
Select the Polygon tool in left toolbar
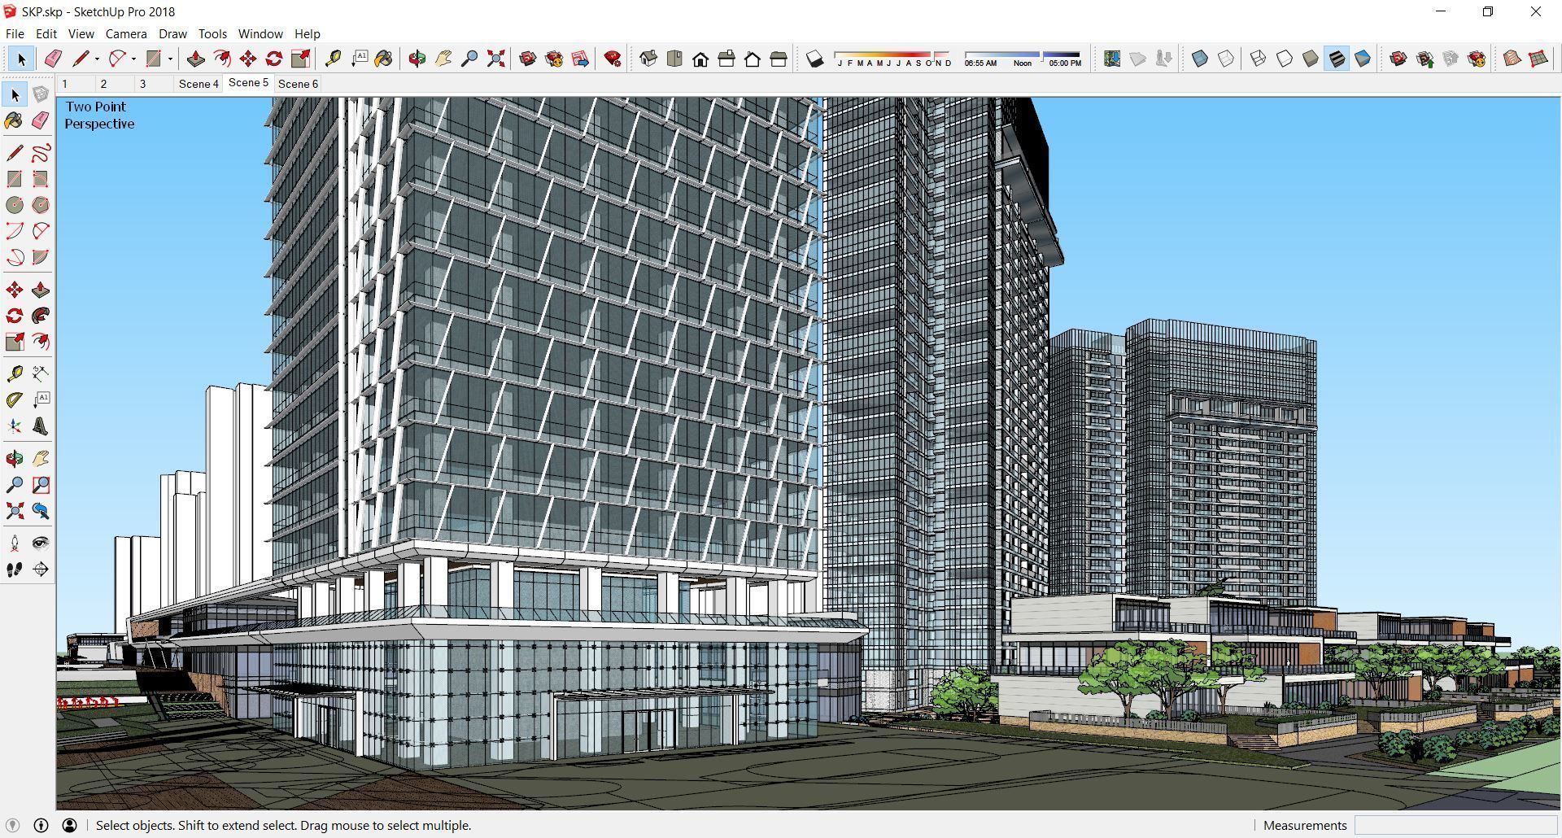click(x=41, y=205)
